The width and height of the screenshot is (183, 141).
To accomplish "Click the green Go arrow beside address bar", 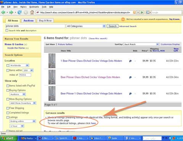I will (142, 12).
